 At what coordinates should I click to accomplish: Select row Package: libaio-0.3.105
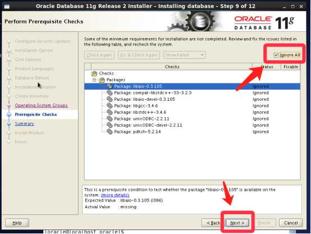[192, 86]
